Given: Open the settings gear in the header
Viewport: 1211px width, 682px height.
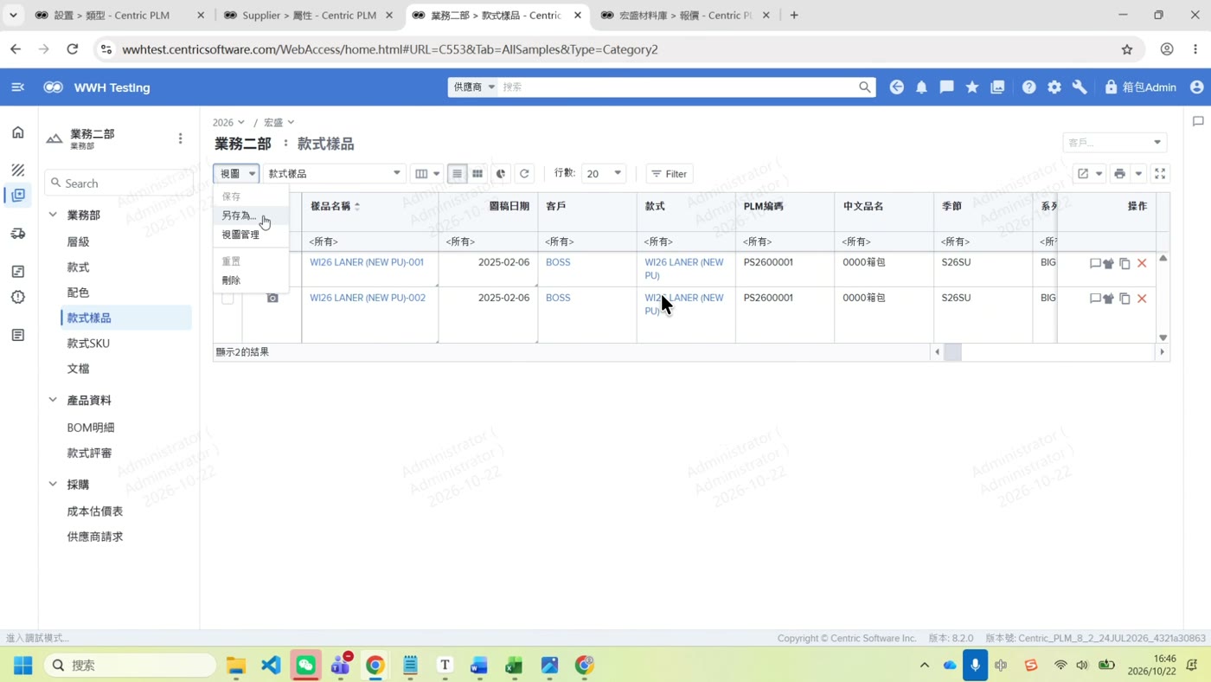Looking at the screenshot, I should click(x=1054, y=87).
